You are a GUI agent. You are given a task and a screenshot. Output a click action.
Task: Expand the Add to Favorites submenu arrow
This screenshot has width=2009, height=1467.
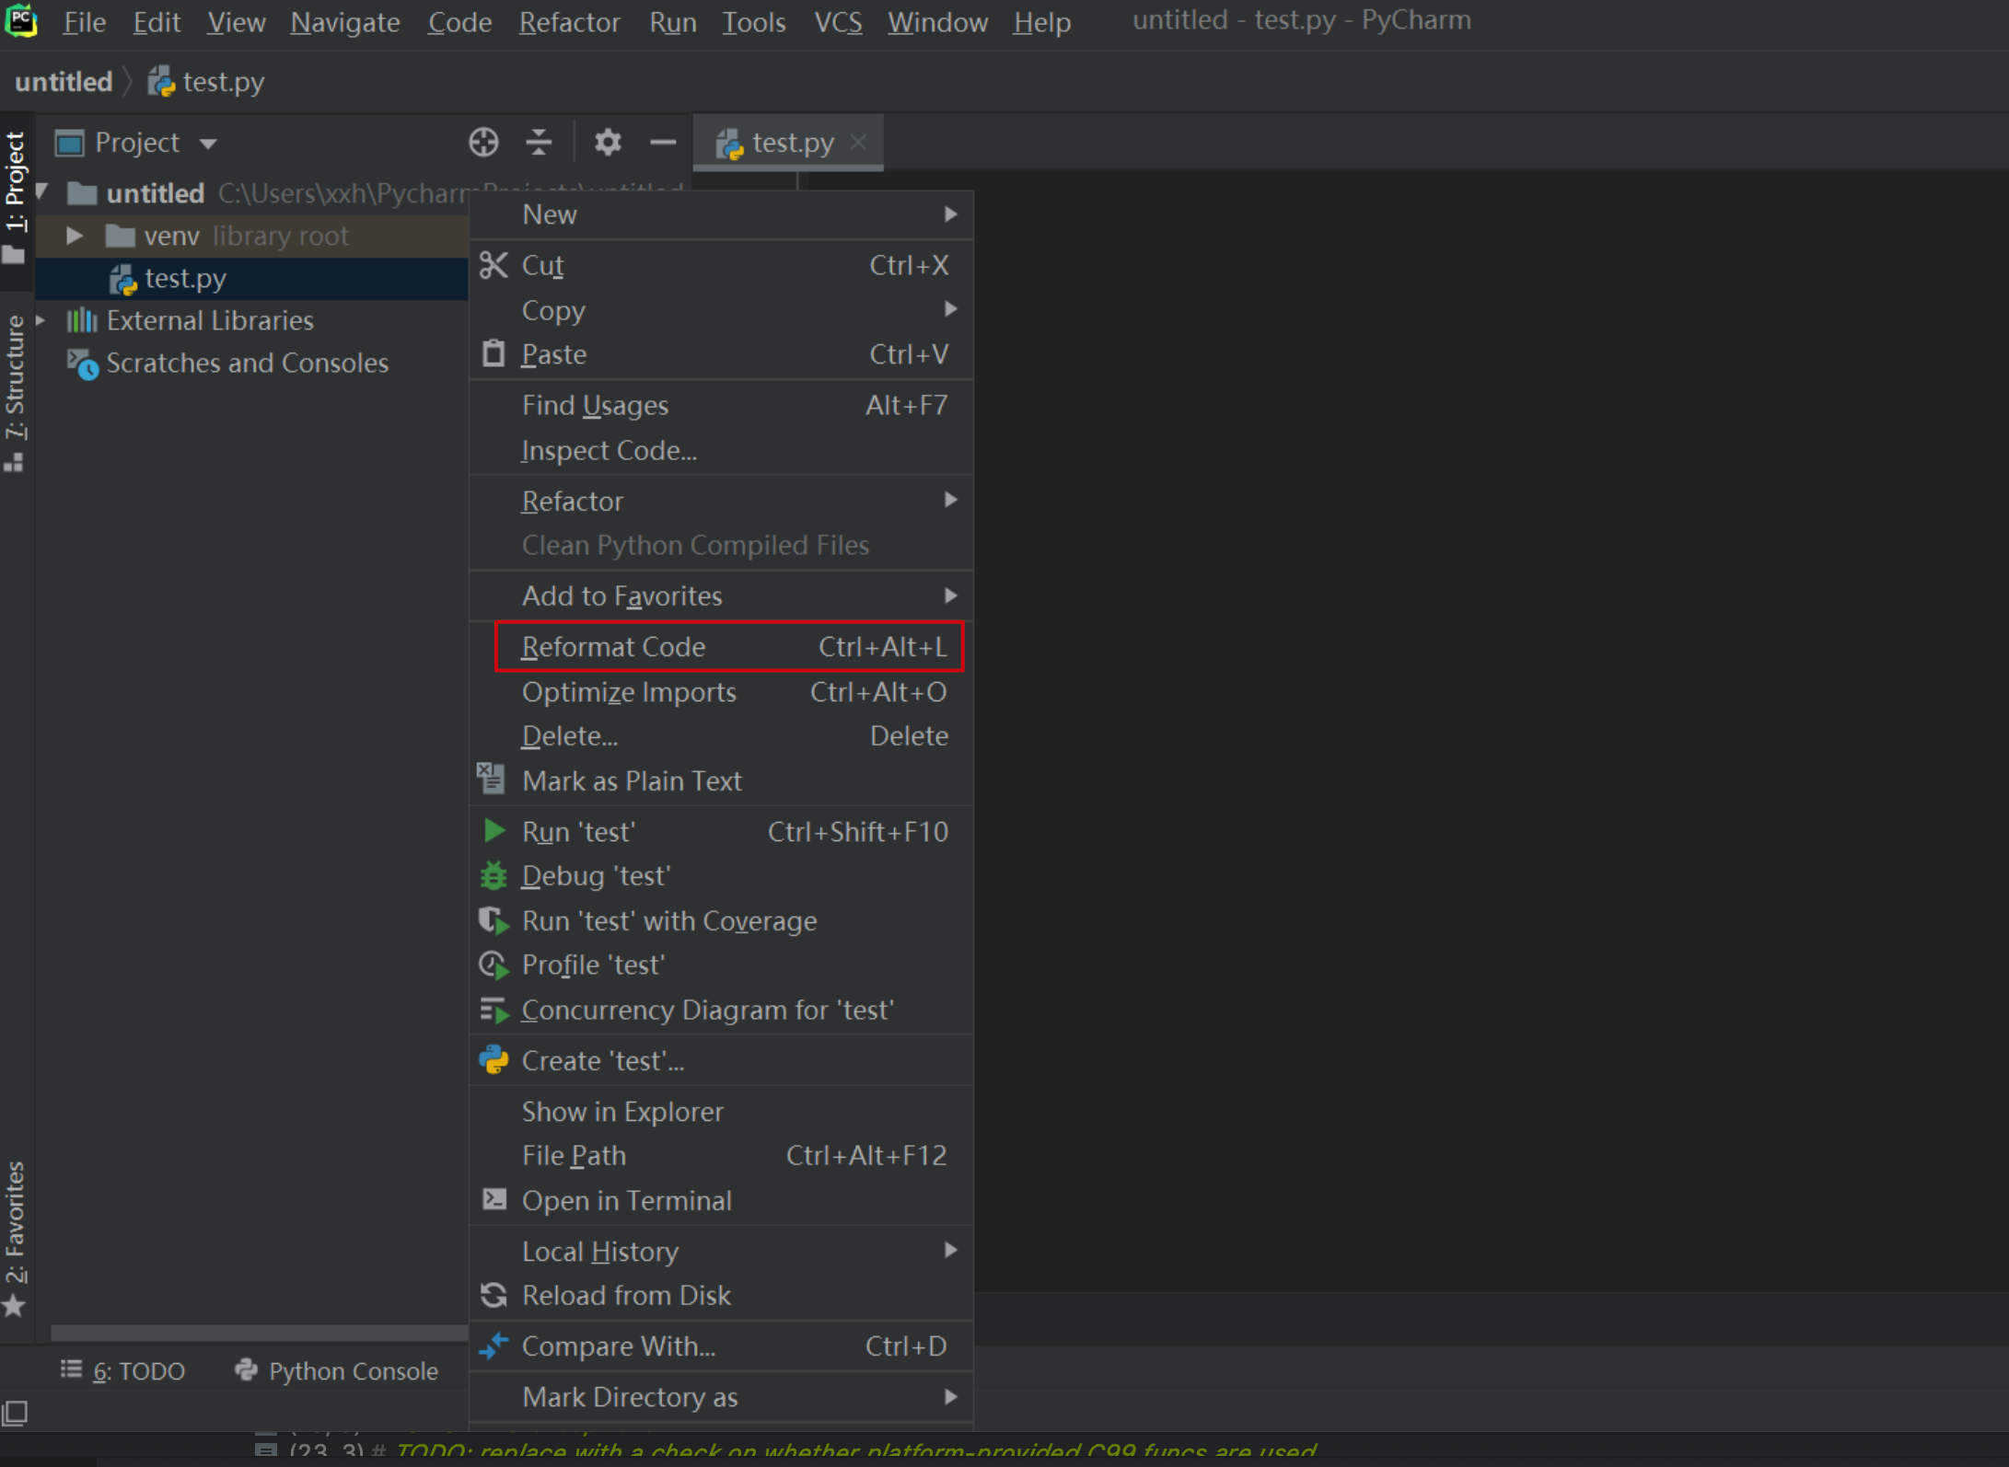coord(950,595)
